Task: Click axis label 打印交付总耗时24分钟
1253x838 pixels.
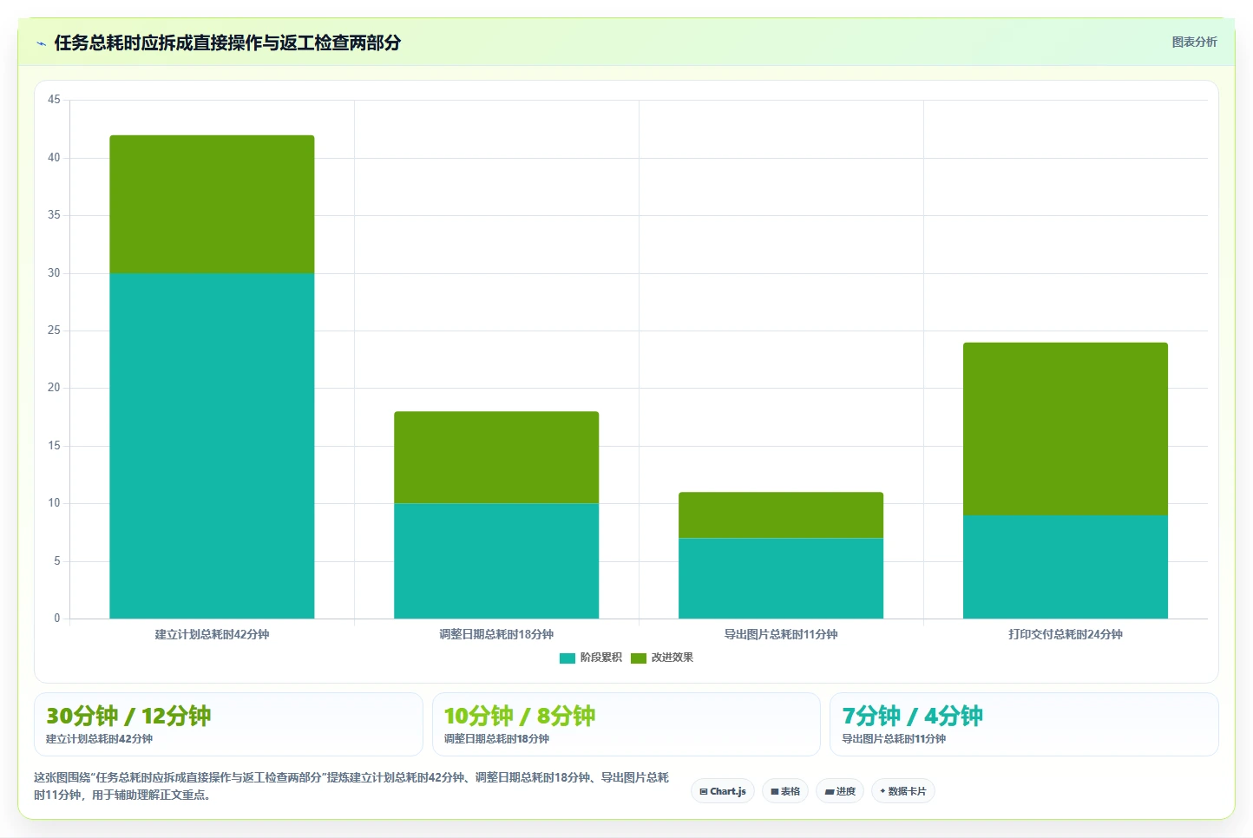Action: tap(1066, 634)
